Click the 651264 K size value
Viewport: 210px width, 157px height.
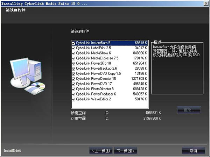pos(140,63)
